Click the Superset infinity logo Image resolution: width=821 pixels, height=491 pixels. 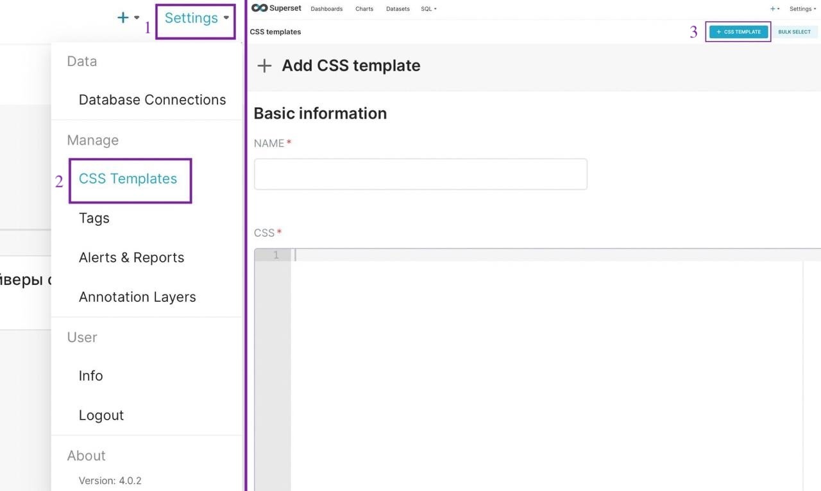click(260, 8)
